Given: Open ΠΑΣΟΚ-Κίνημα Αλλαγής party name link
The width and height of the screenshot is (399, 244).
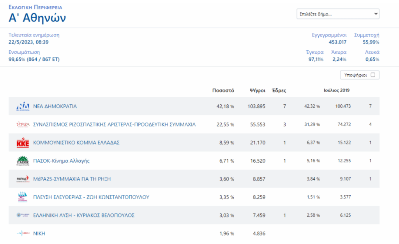Looking at the screenshot, I should tap(61, 161).
